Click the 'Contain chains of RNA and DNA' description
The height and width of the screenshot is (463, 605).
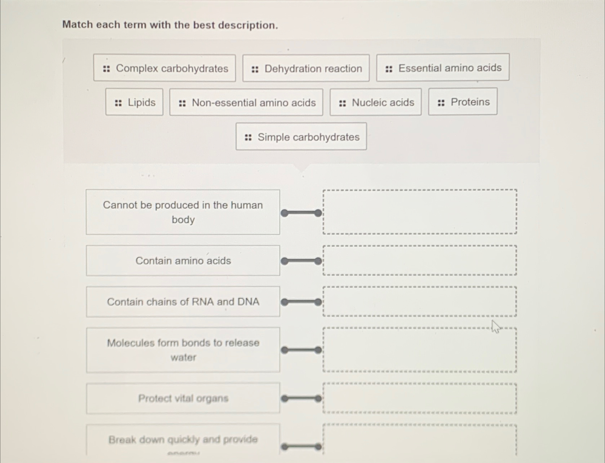pyautogui.click(x=183, y=302)
